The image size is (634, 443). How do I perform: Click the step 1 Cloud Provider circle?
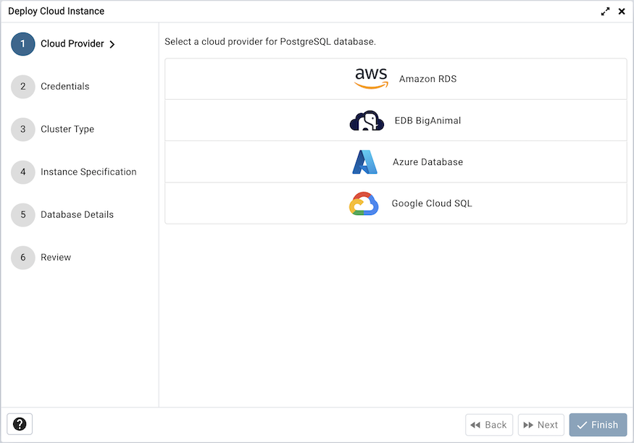coord(22,43)
